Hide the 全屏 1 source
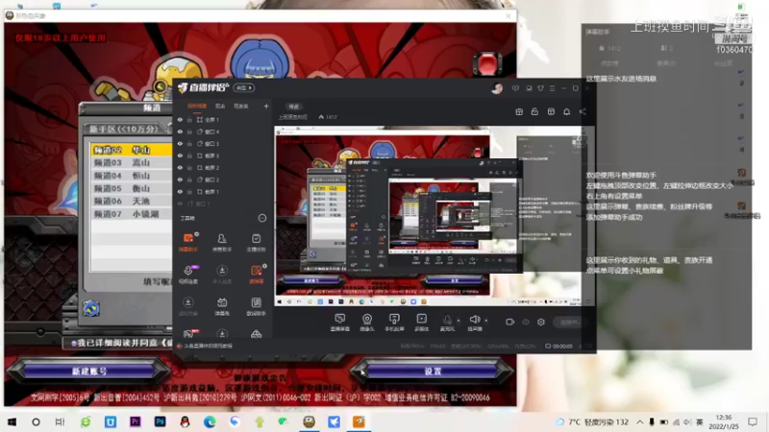The image size is (769, 432). pos(180,119)
